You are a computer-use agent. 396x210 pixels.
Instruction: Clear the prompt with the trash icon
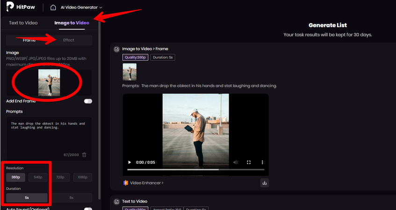pyautogui.click(x=84, y=155)
